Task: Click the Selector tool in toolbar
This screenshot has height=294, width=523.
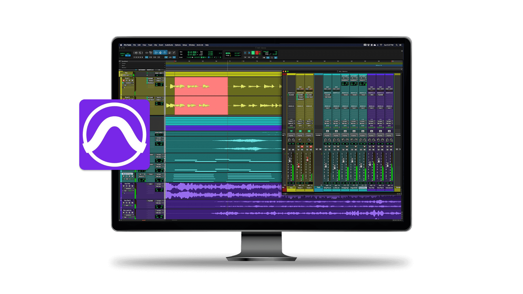Action: click(x=160, y=53)
